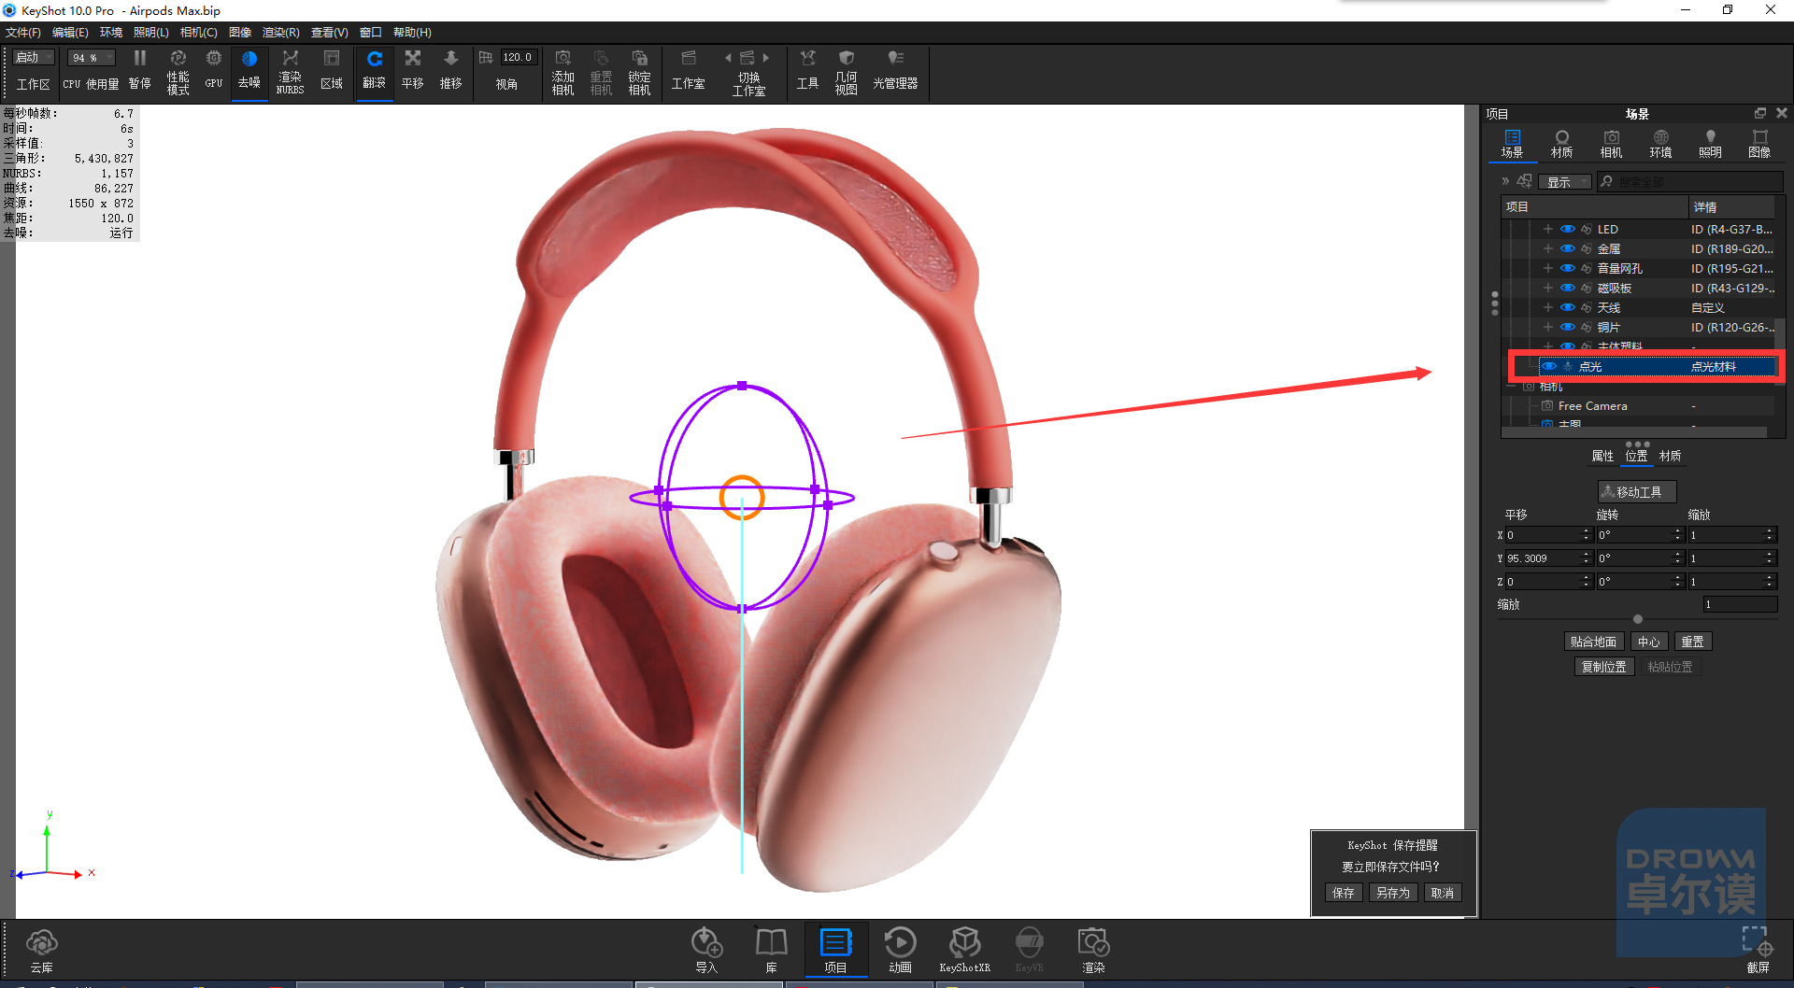This screenshot has height=988, width=1794.
Task: Add a camera (添加相机)
Action: pyautogui.click(x=562, y=71)
